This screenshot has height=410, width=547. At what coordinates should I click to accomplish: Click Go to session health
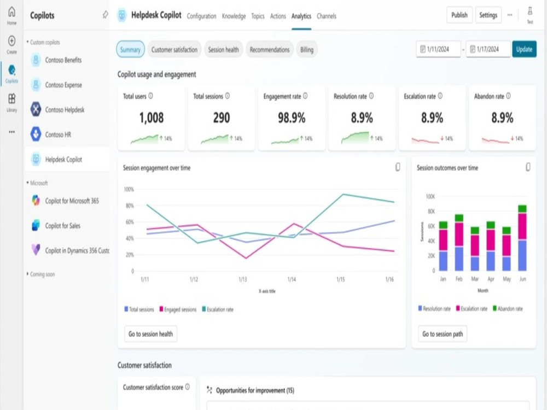click(151, 333)
